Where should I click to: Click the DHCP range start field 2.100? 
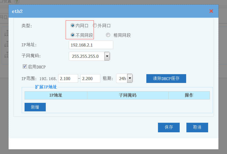tap(68, 79)
